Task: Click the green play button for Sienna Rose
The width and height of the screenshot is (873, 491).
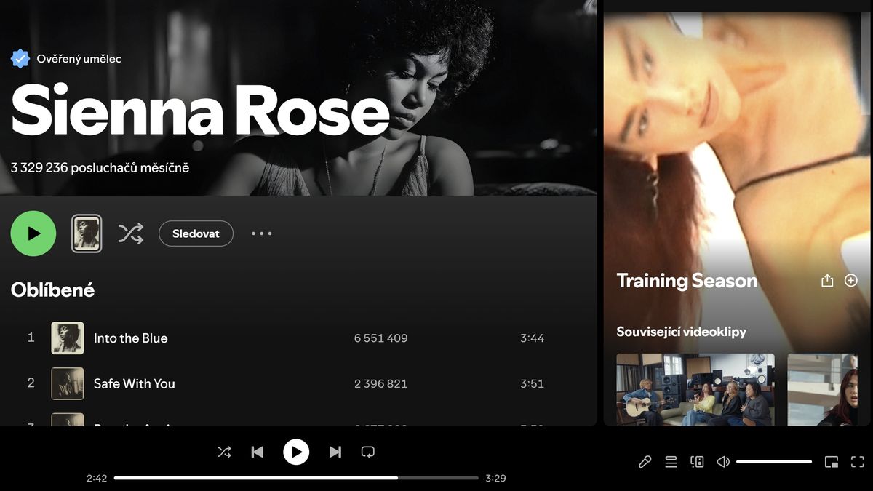Action: [x=33, y=233]
